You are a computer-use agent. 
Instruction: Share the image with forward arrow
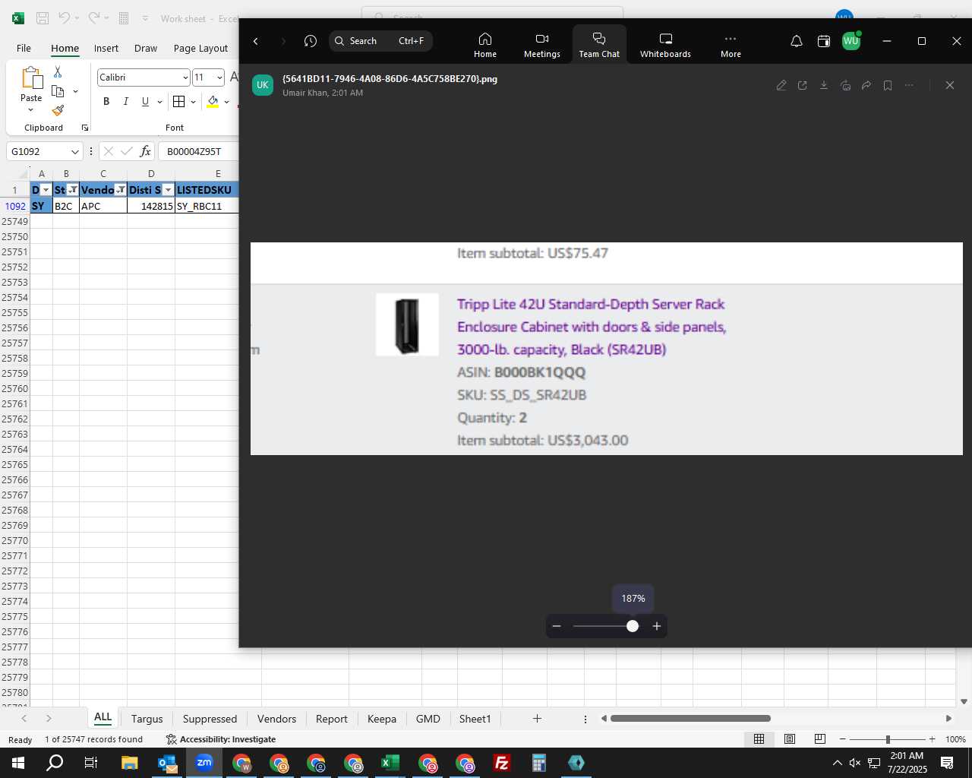pos(866,85)
